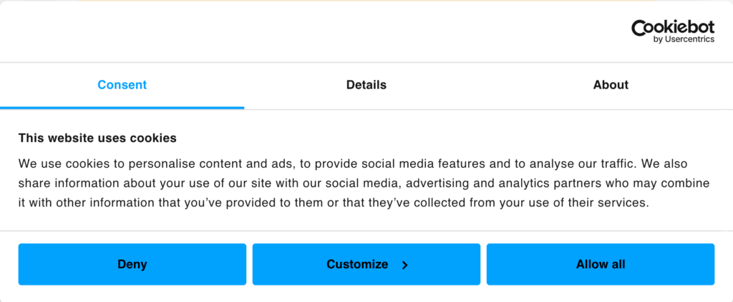Click the phrase "personalise content and ads"
The image size is (733, 302).
point(187,163)
